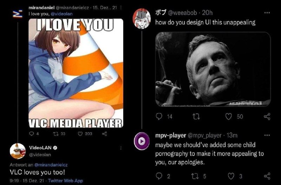This screenshot has width=281, height=185.
Task: Share the mirandaniel tweet
Action: 104,134
